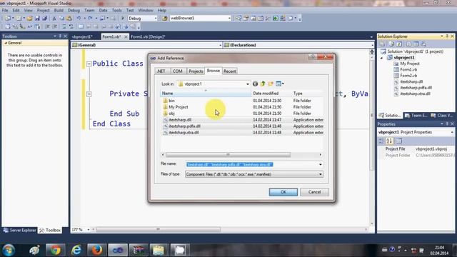Click Solution Explorer Properties icon
457x257 pixels.
383,44
